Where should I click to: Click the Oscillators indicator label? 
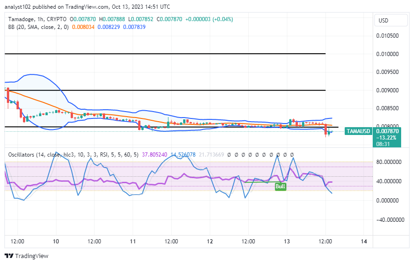[x=73, y=155]
